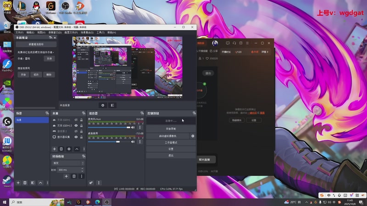Open virtual camera settings gear icon

click(x=193, y=136)
